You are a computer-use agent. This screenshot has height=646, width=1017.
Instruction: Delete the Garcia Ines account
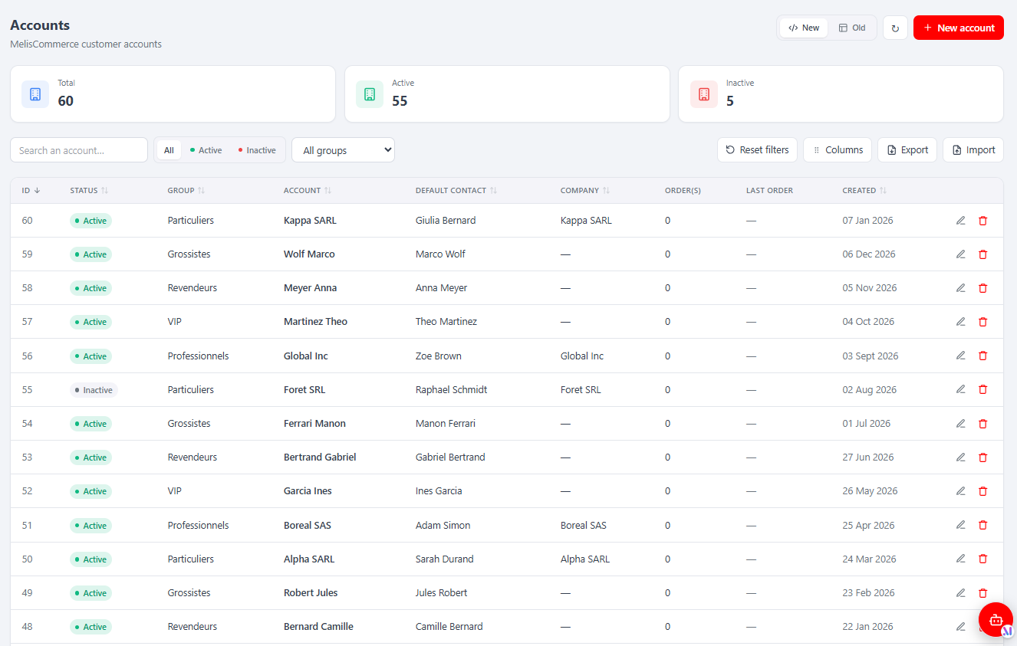coord(982,491)
